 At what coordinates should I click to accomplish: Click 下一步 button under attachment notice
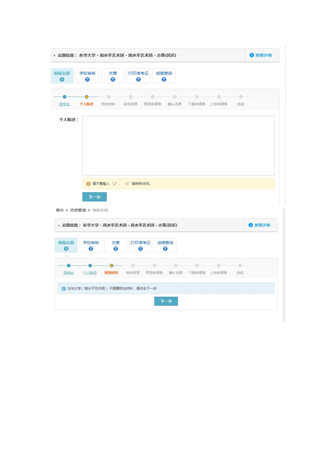pyautogui.click(x=166, y=301)
